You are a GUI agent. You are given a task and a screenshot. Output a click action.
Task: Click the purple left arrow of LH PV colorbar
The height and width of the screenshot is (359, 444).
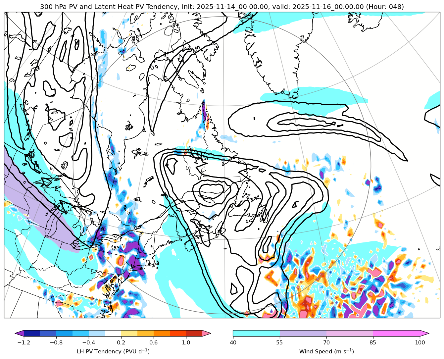point(20,333)
